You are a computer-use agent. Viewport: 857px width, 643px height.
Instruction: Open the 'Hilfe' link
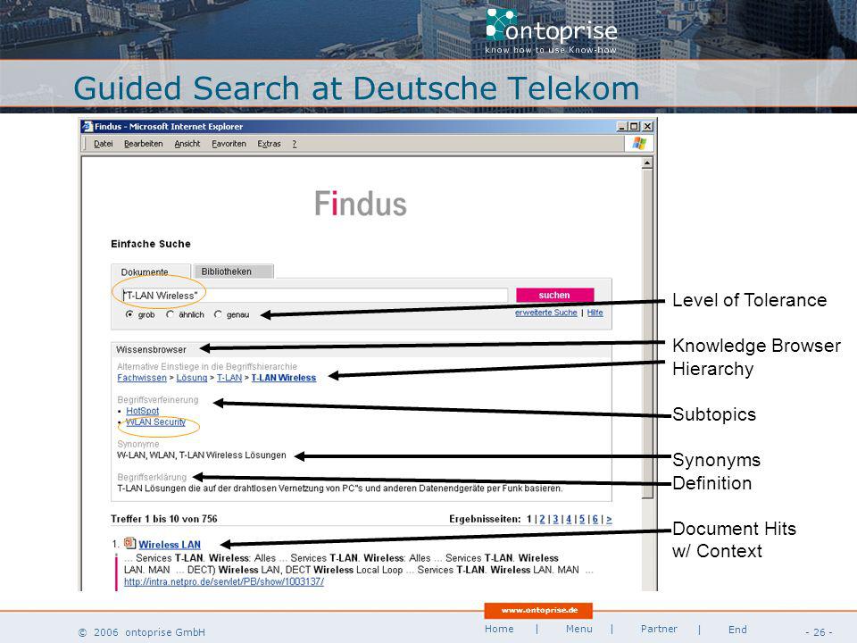[595, 313]
